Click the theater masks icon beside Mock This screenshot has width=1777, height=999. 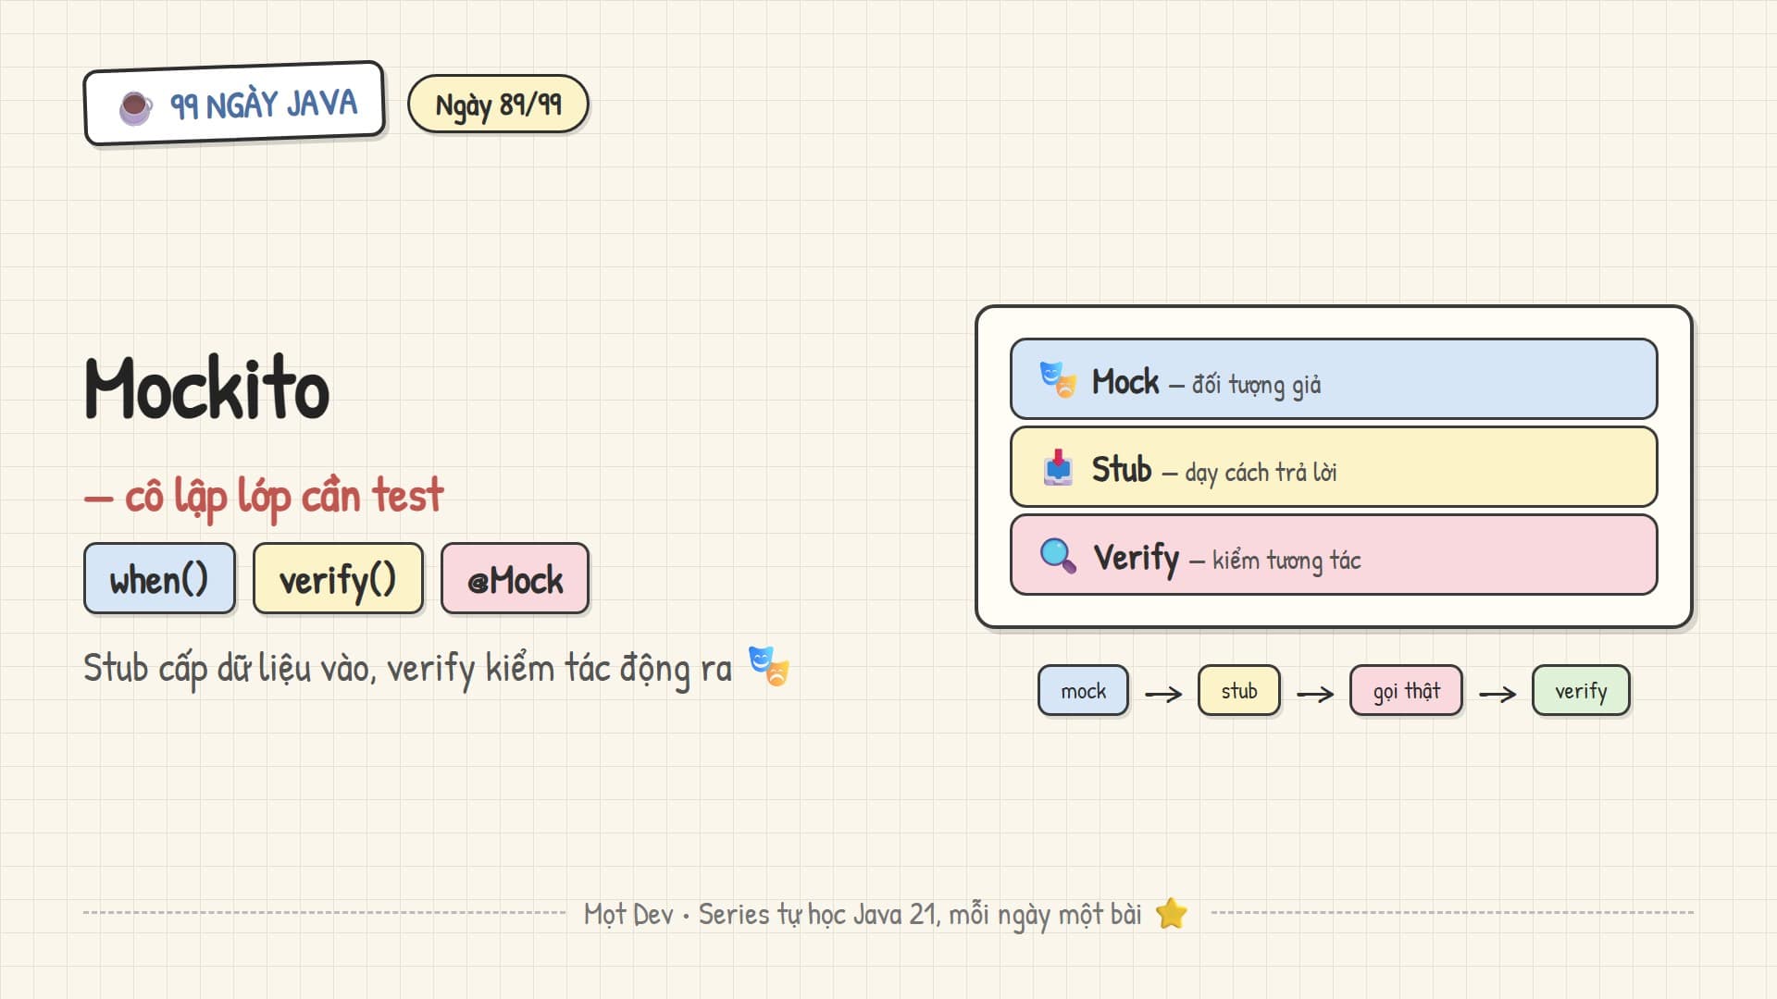click(1058, 380)
